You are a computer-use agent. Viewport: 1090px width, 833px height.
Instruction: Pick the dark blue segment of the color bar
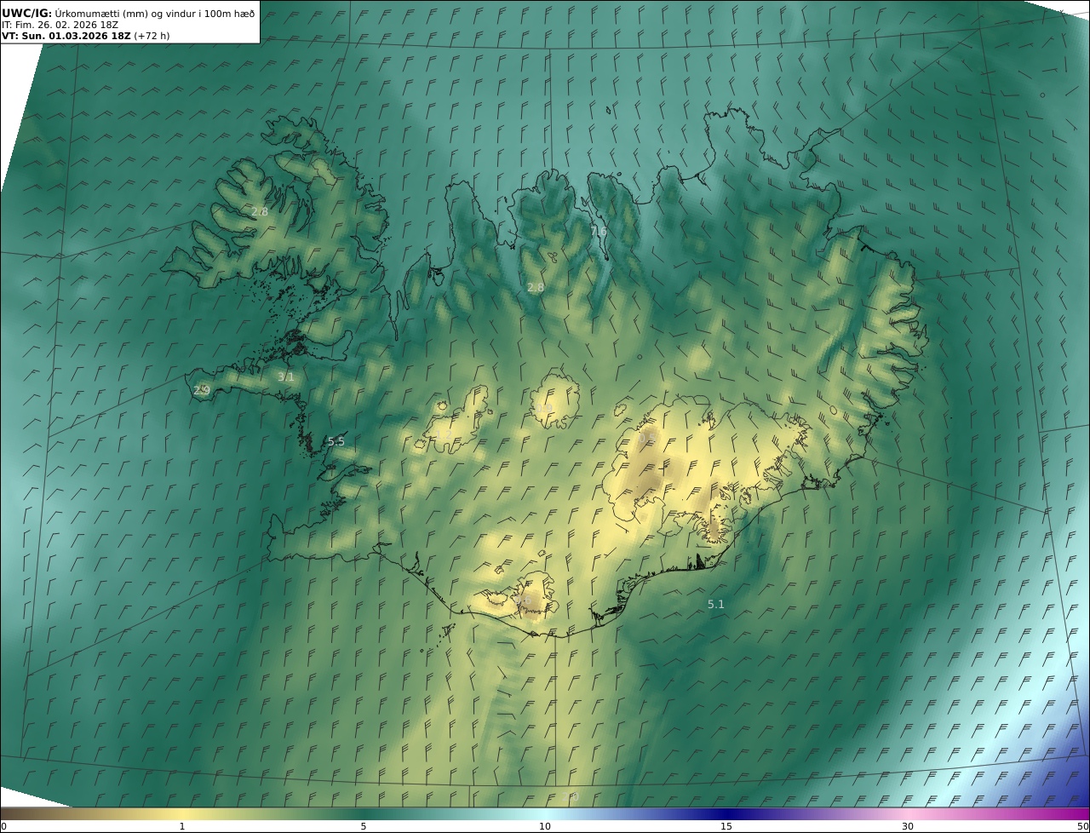point(726,813)
